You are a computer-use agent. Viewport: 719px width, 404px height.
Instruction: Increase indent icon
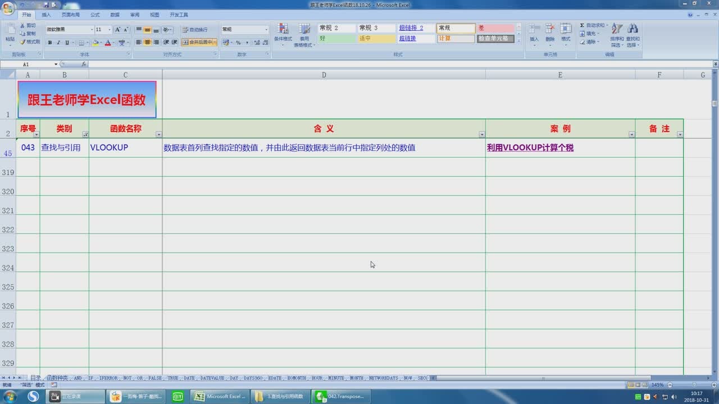click(x=175, y=42)
